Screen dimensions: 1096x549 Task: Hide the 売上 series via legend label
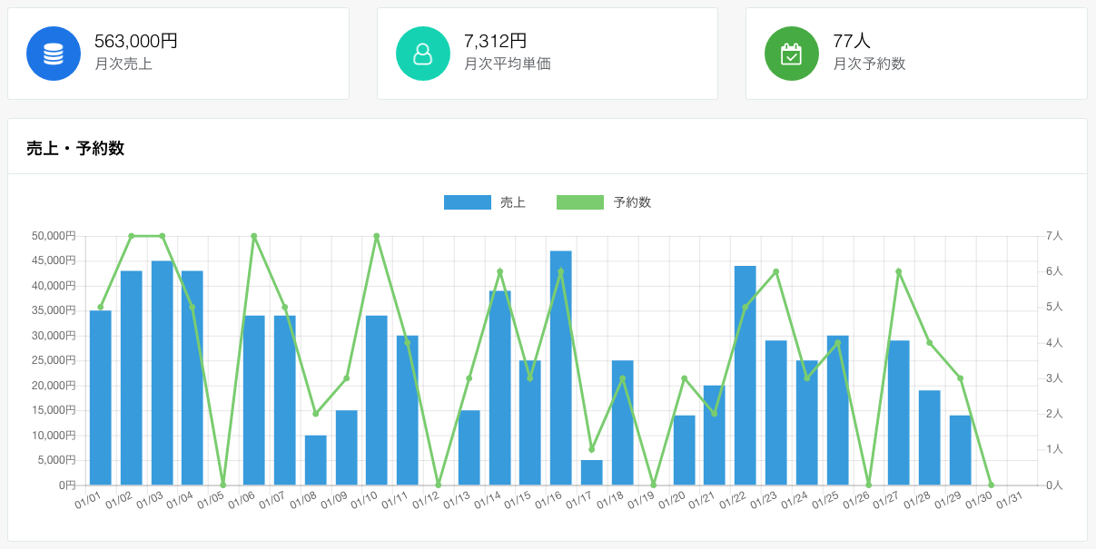[513, 202]
